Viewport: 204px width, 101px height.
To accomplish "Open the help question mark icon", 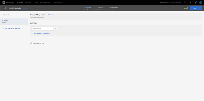I will (x=190, y=2).
